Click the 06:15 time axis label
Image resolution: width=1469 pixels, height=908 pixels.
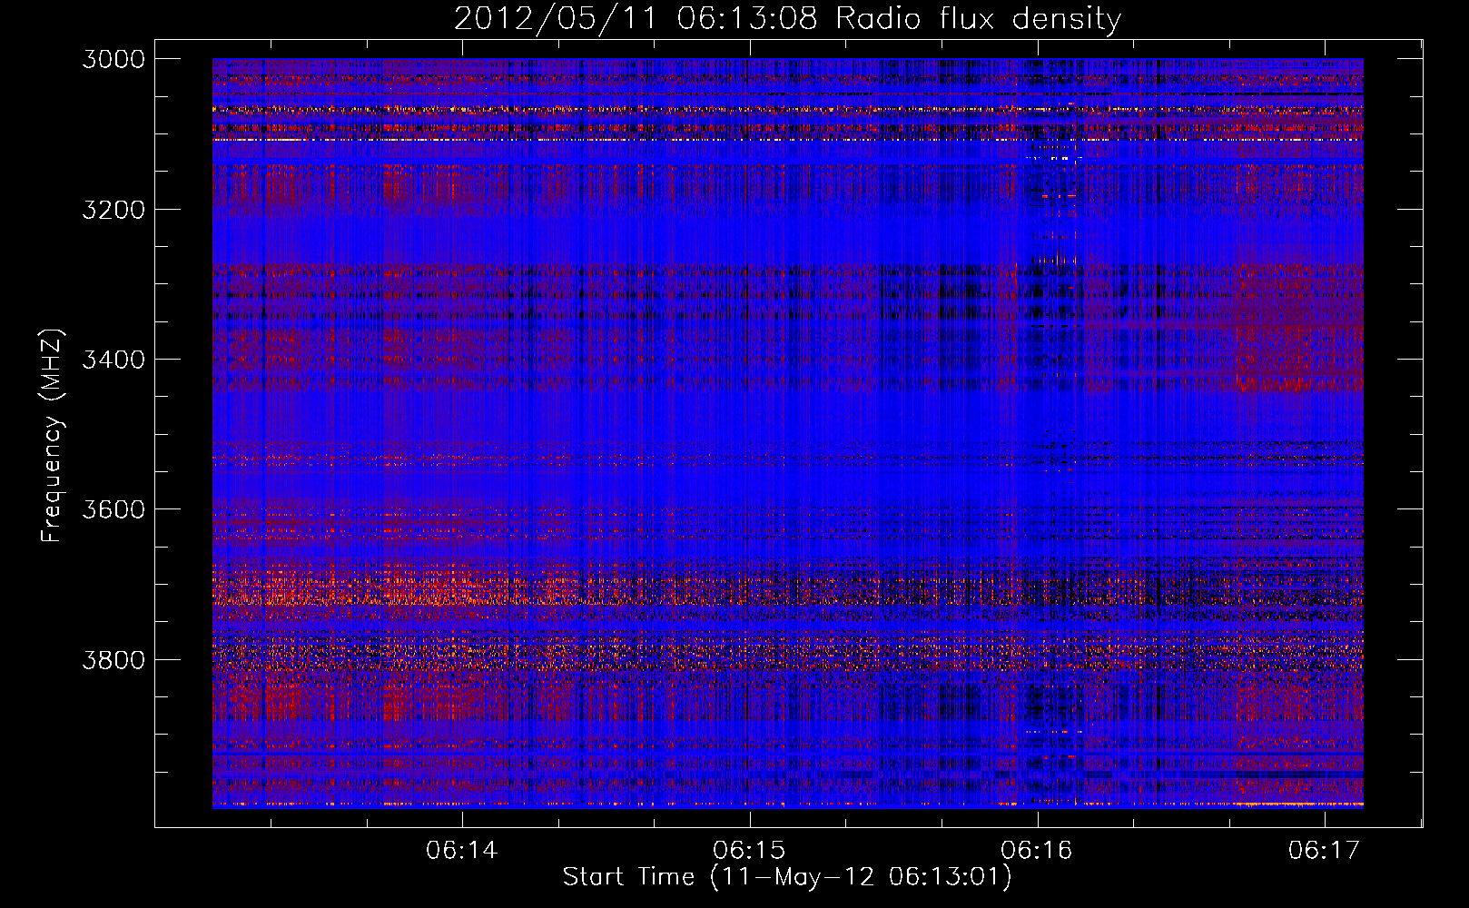[750, 850]
